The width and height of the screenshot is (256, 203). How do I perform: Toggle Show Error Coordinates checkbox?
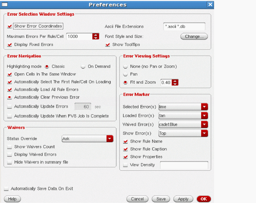(10, 26)
